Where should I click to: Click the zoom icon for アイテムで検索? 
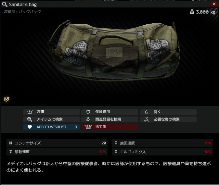coord(30,119)
